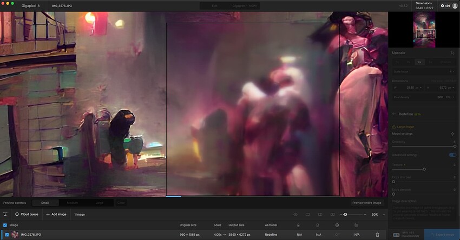Image resolution: width=460 pixels, height=240 pixels.
Task: Click IMG_3576.JPG thumbnail in list
Action: 15,235
